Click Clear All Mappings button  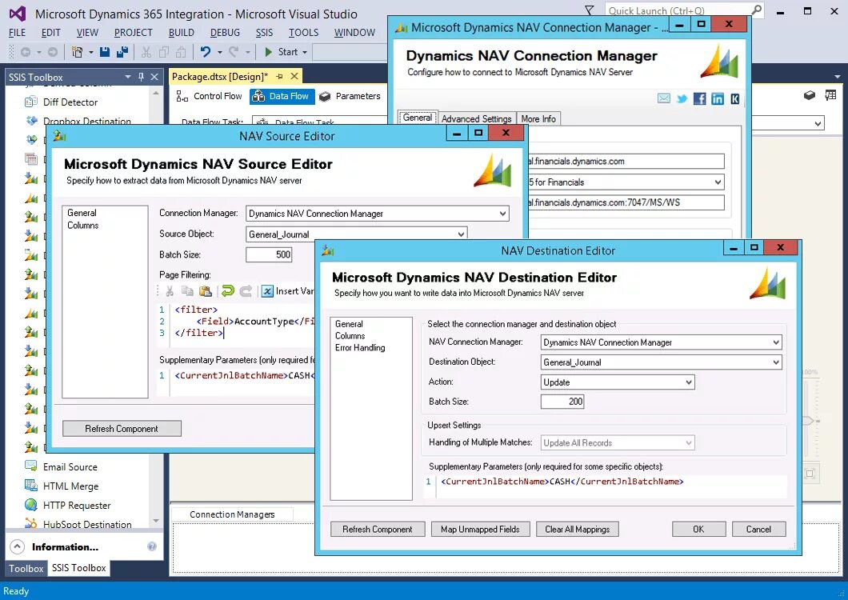578,529
